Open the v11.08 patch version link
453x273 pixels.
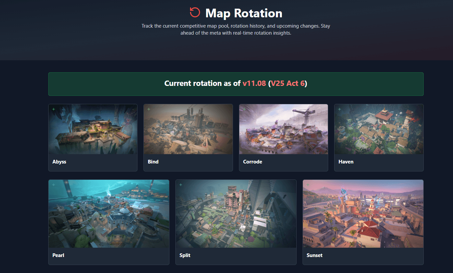[254, 84]
